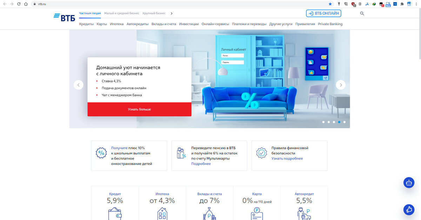Open the Chrome extensions puzzle menu
Image resolution: width=421 pixels, height=220 pixels.
(x=402, y=4)
